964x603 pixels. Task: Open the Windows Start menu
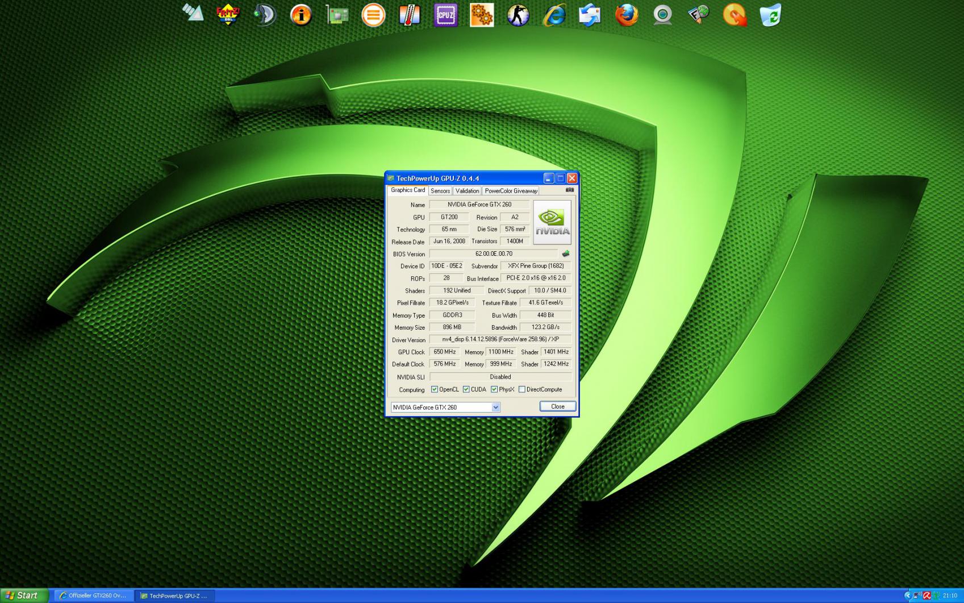point(23,595)
